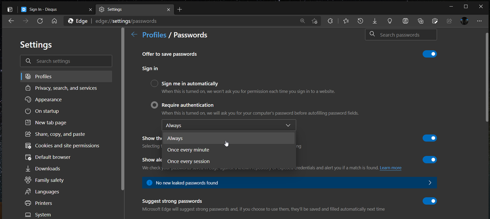Image resolution: width=490 pixels, height=219 pixels.
Task: Start Web capture with the camera icon
Action: 435,21
